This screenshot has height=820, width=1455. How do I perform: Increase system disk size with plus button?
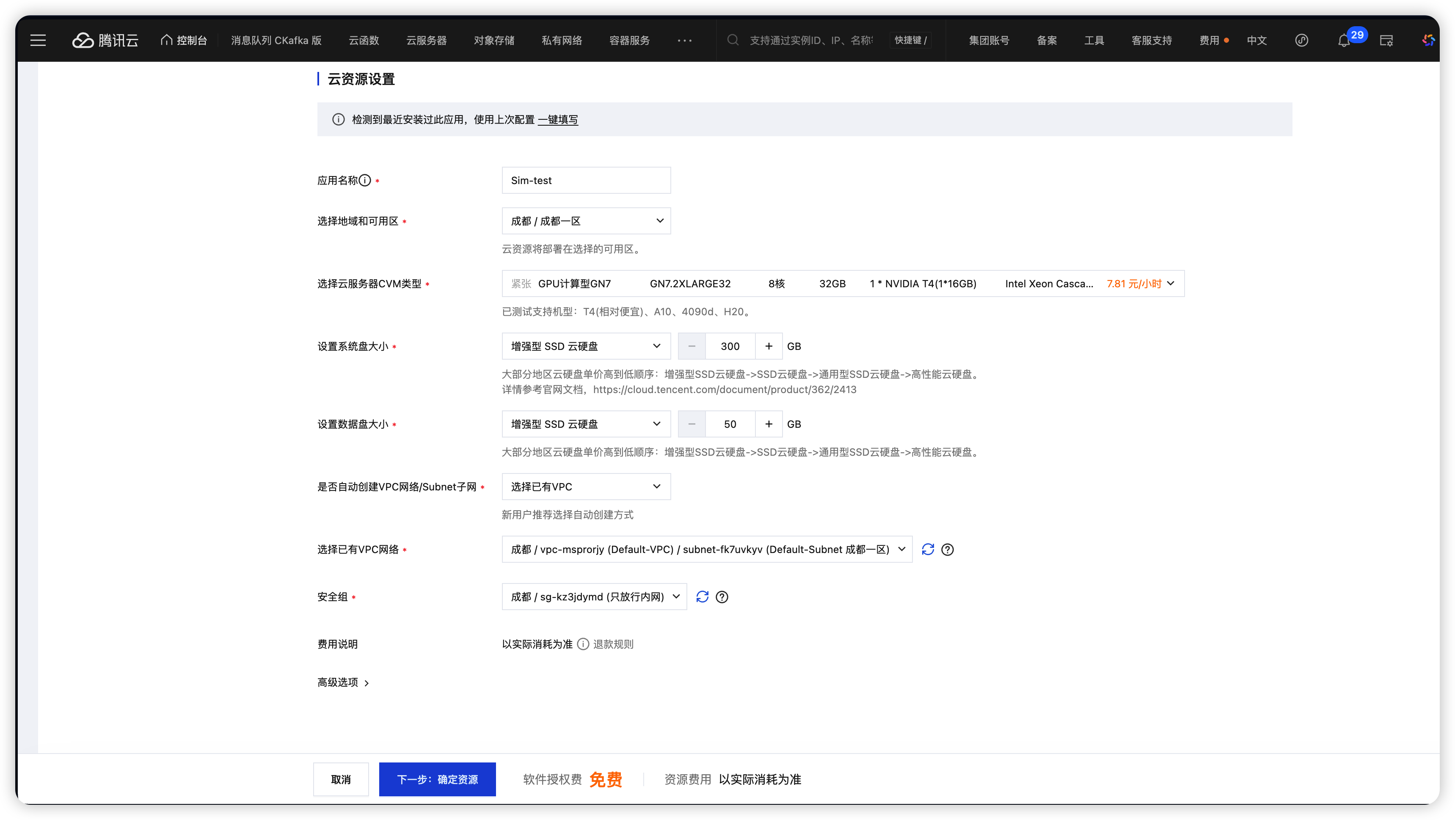coord(769,346)
